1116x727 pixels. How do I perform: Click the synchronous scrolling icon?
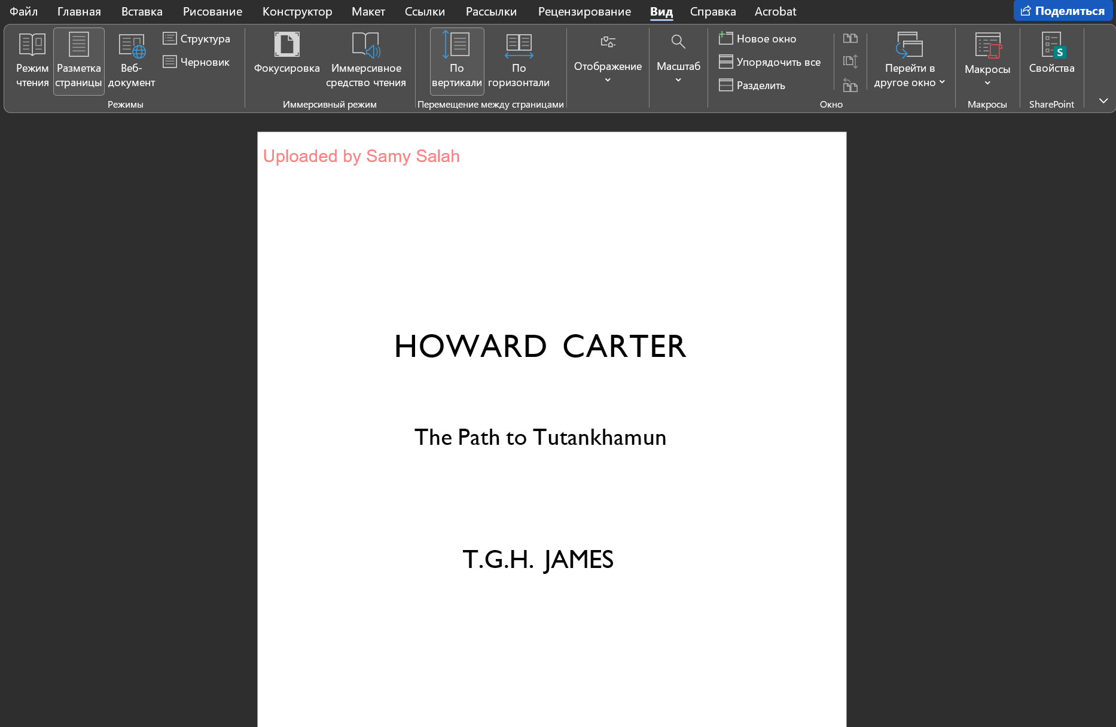coord(850,62)
